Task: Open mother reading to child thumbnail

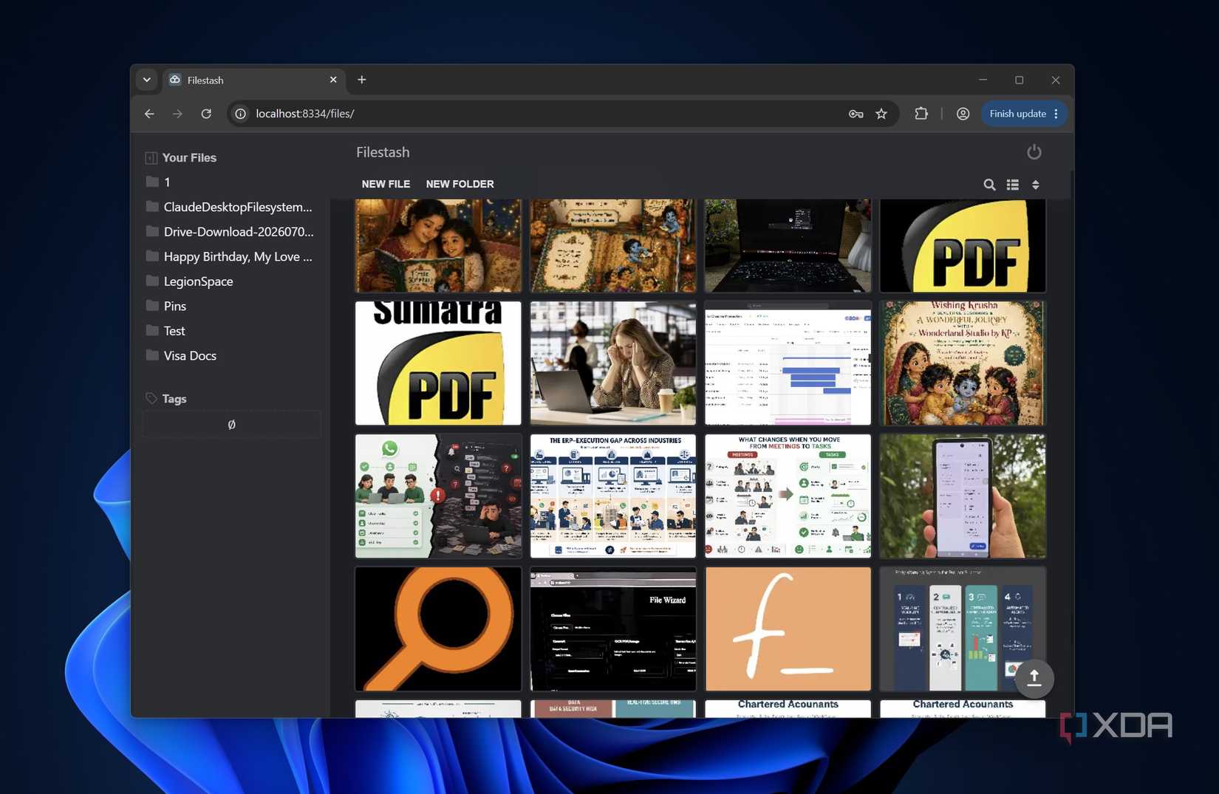Action: tap(438, 245)
